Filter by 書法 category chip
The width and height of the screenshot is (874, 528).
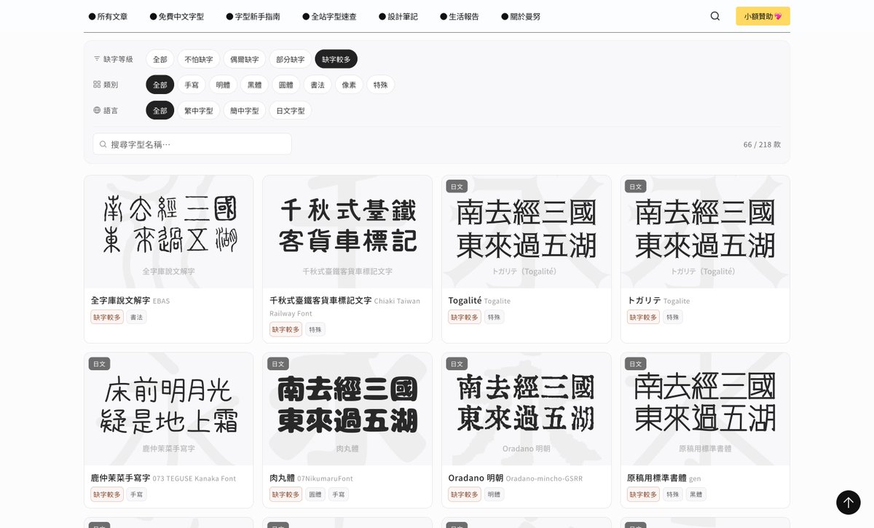[318, 84]
